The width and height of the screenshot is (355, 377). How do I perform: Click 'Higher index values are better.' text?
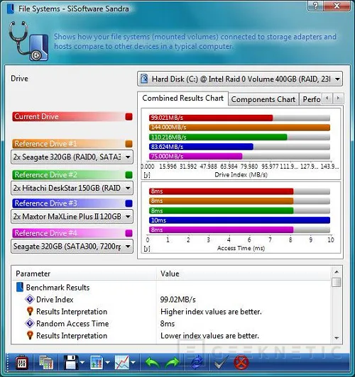pos(211,312)
